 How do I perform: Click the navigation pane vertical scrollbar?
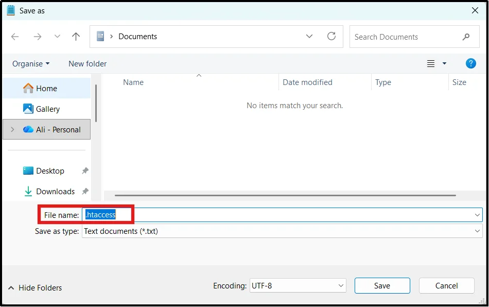tap(96, 103)
